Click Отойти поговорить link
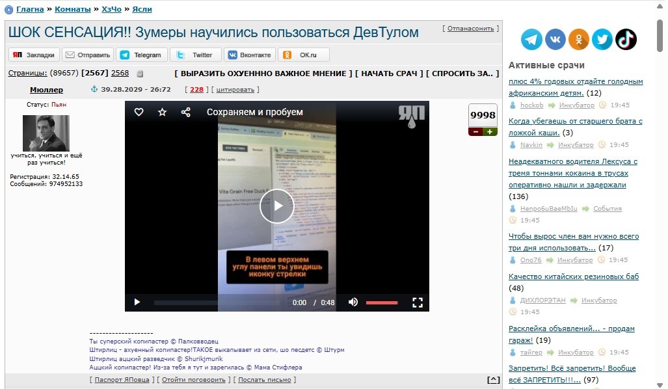 193,380
